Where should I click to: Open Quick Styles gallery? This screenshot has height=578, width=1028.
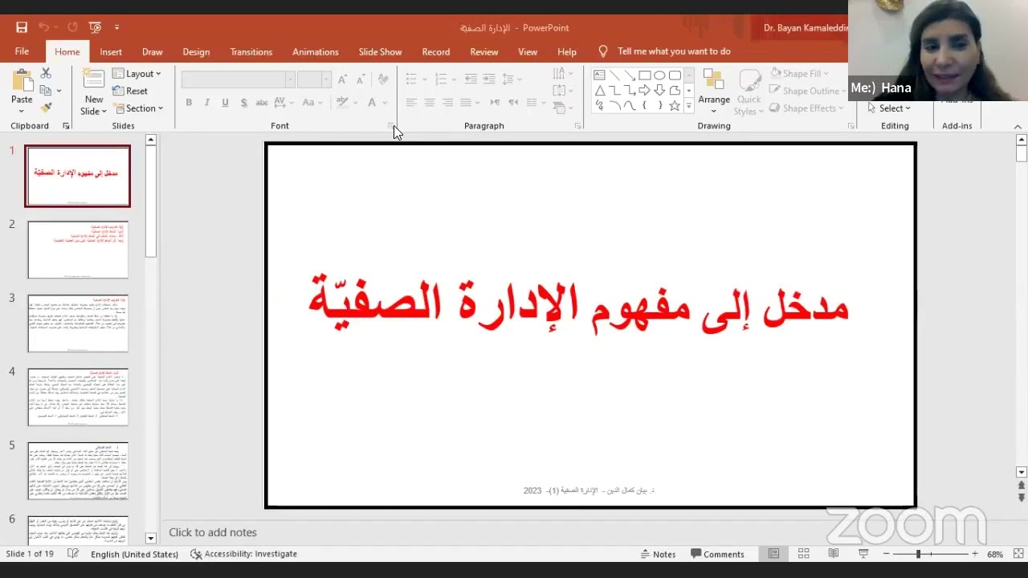pyautogui.click(x=749, y=92)
